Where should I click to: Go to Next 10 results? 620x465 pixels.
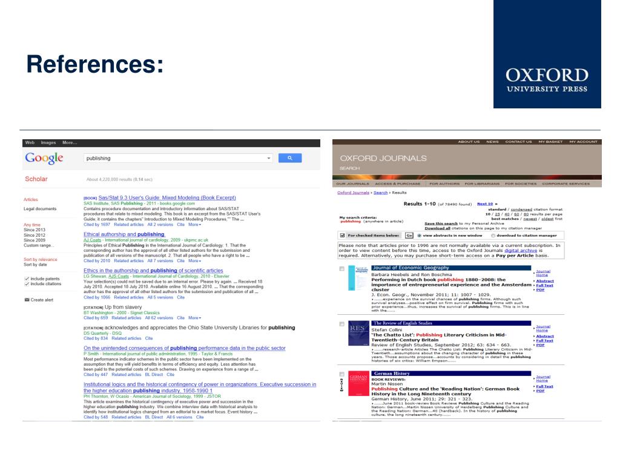[x=485, y=204]
